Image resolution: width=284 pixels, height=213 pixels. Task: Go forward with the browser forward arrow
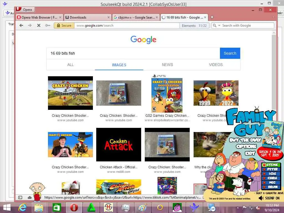(30, 26)
